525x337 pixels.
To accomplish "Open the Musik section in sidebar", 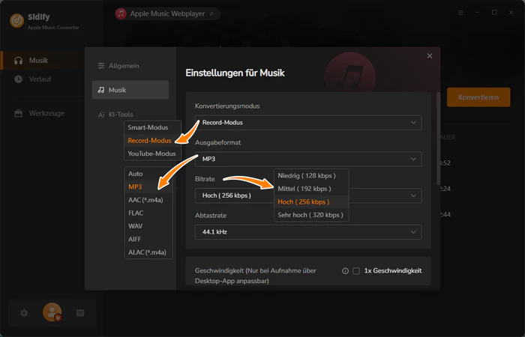I will point(42,61).
